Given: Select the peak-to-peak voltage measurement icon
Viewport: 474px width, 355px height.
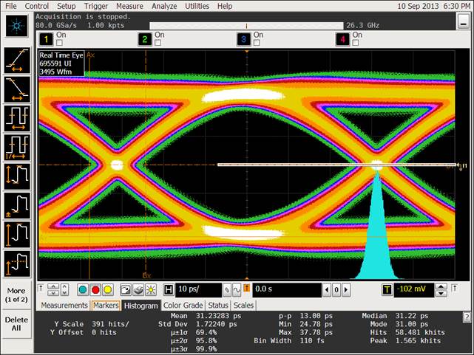Looking at the screenshot, I should [17, 176].
